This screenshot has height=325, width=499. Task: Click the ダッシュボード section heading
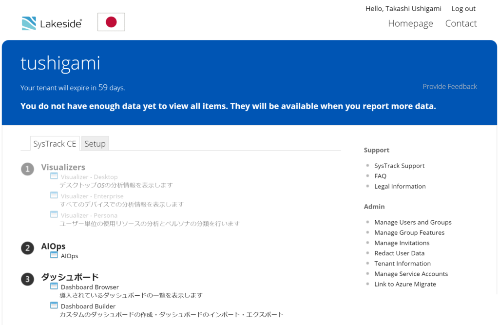click(70, 277)
